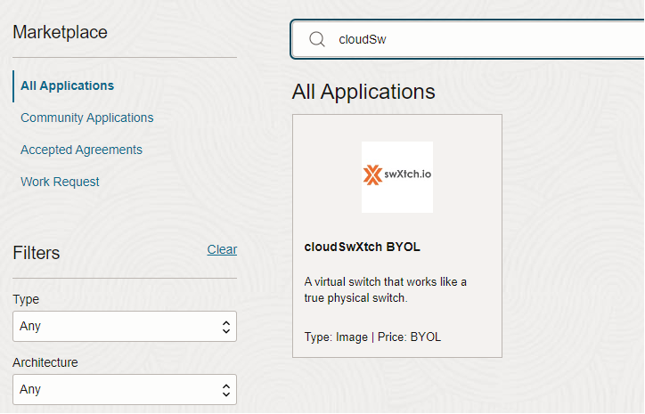Open Community Applications section
Viewport: 645px width, 414px height.
tap(87, 118)
